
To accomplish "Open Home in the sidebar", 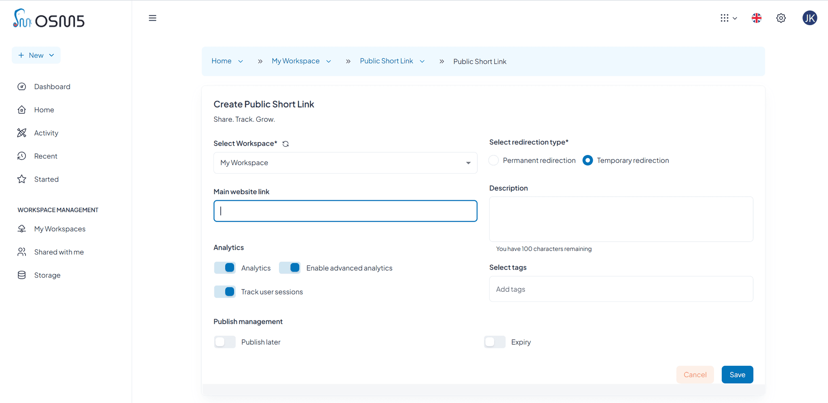I will click(x=44, y=110).
